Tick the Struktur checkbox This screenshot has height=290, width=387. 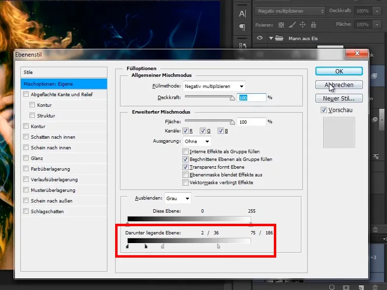[x=32, y=116]
